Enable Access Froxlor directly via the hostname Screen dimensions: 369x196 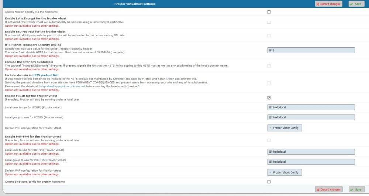point(269,12)
